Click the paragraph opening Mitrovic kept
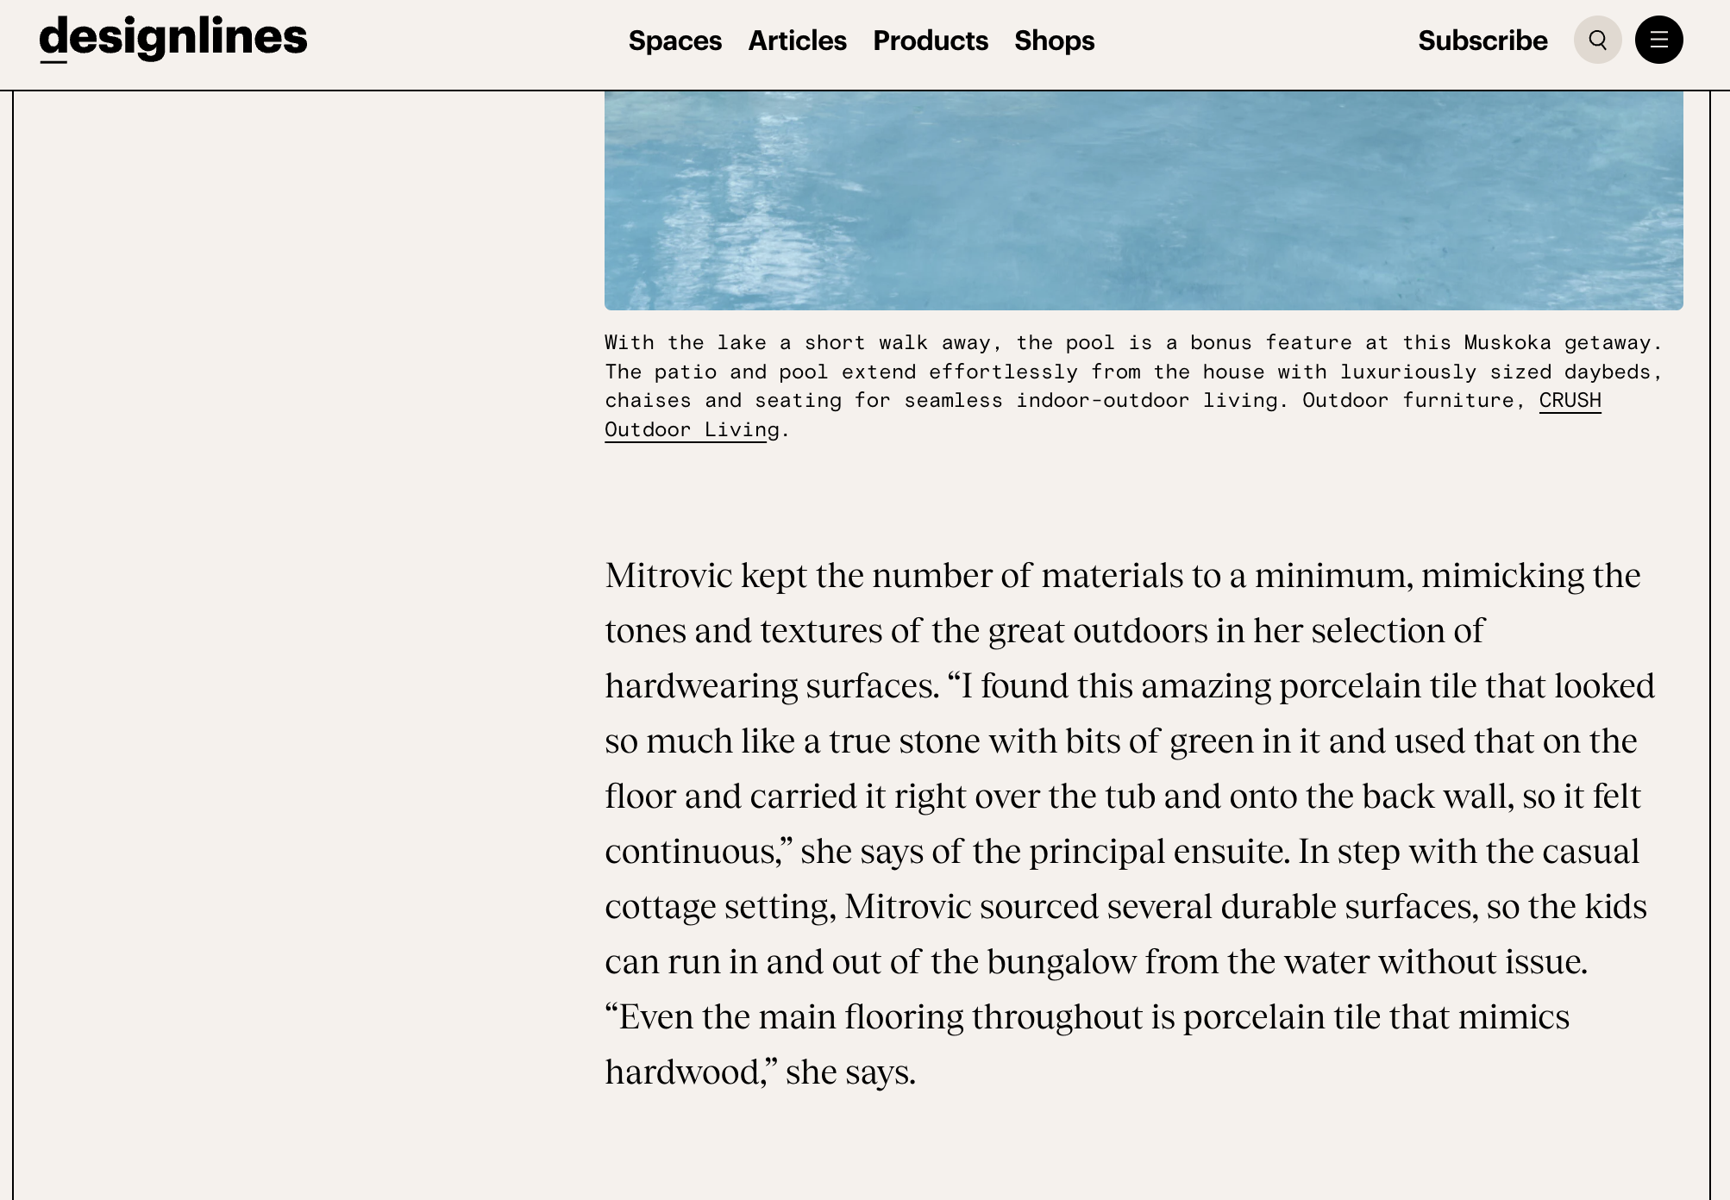 tap(1130, 823)
